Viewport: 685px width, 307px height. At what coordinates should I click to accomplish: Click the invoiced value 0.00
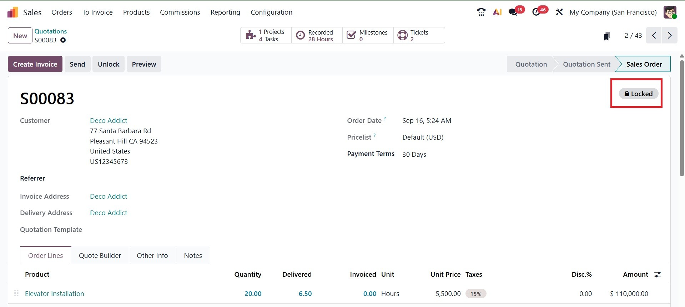pyautogui.click(x=370, y=293)
